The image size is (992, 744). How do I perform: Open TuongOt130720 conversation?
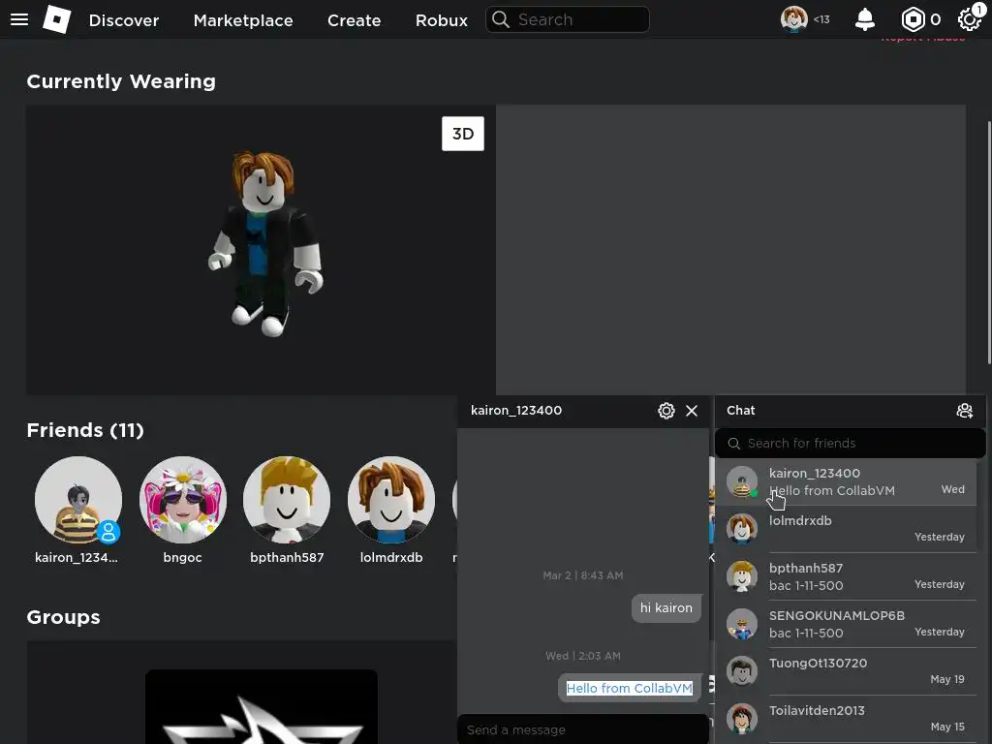[x=846, y=672]
